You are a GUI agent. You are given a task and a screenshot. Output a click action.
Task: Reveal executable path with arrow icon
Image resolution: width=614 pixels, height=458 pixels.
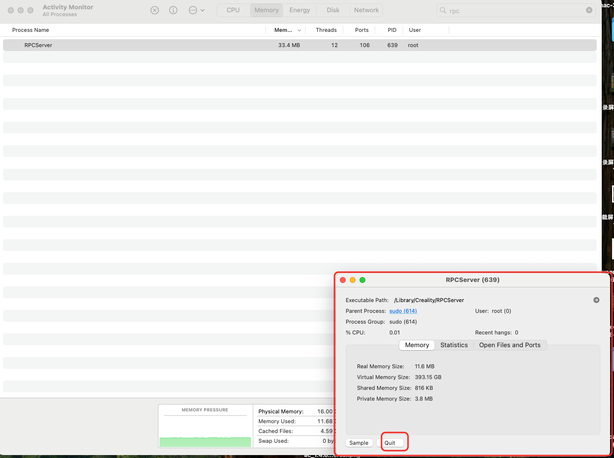pyautogui.click(x=596, y=300)
